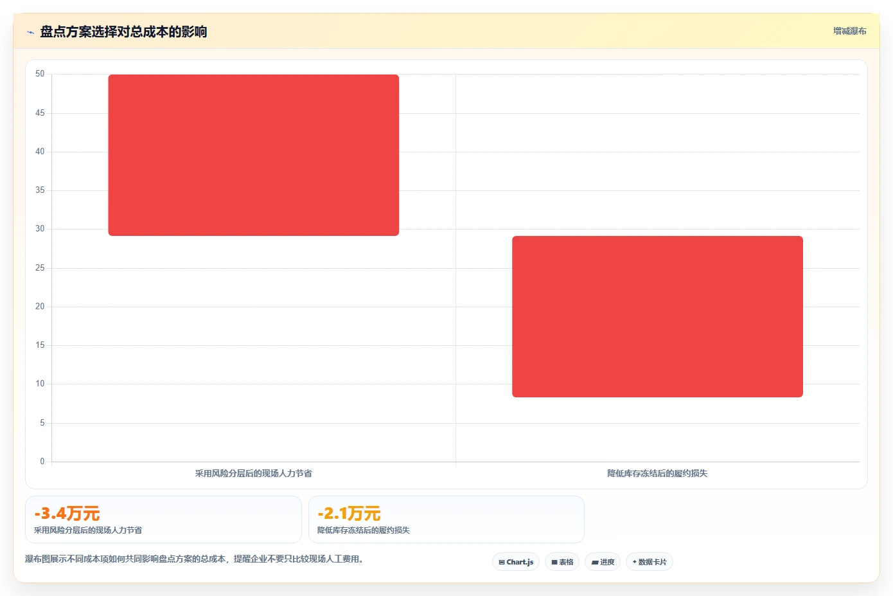Open the -2.1万元 data card
Image resolution: width=893 pixels, height=596 pixels.
(x=446, y=519)
